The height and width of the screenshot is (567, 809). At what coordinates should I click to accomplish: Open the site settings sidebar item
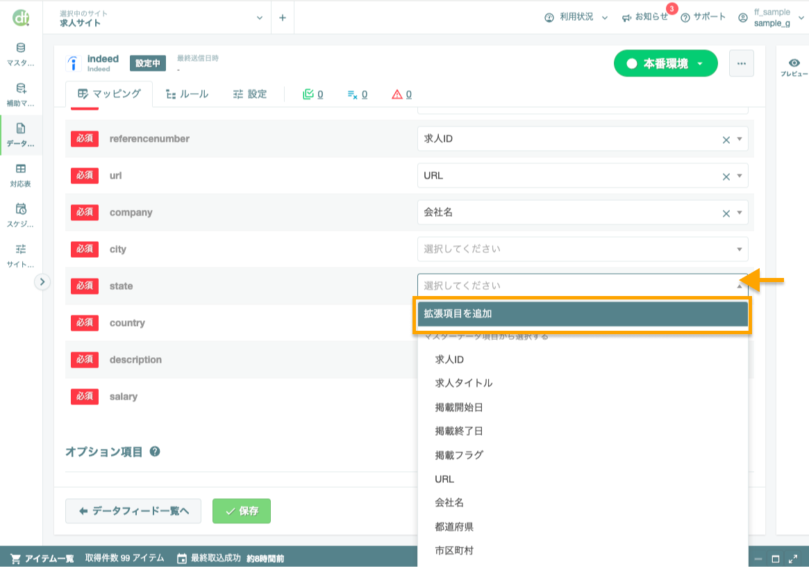(x=21, y=256)
